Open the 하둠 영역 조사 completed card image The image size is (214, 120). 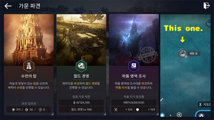tap(134, 40)
